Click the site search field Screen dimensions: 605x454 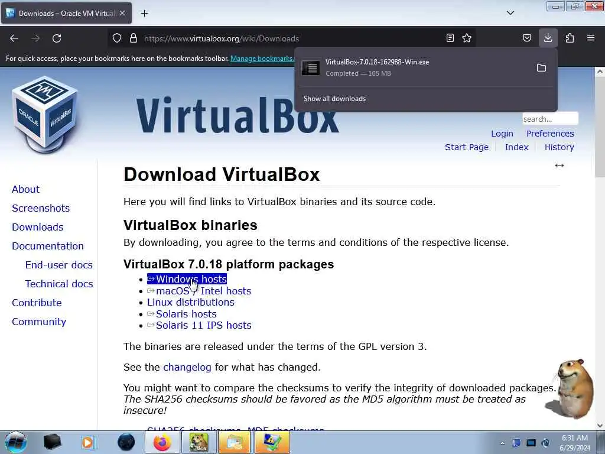pyautogui.click(x=550, y=119)
